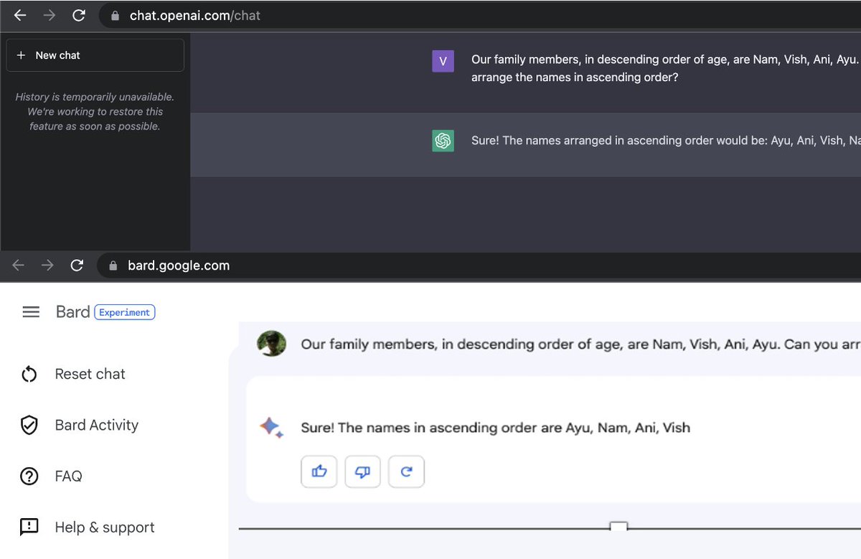861x559 pixels.
Task: Click the Reset chat icon
Action: click(x=29, y=375)
